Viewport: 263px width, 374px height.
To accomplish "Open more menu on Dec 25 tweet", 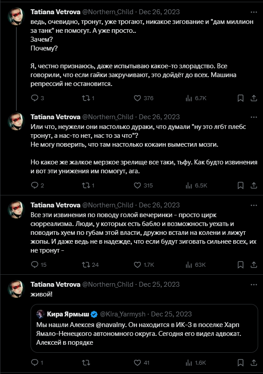I will tap(254, 284).
